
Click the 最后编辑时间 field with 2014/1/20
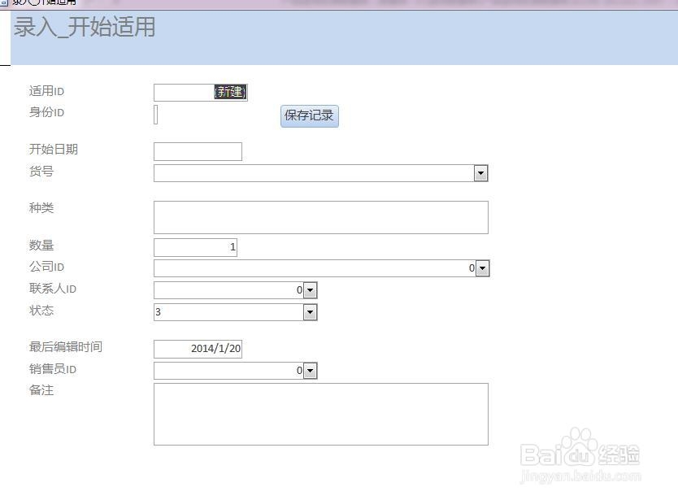tap(198, 349)
